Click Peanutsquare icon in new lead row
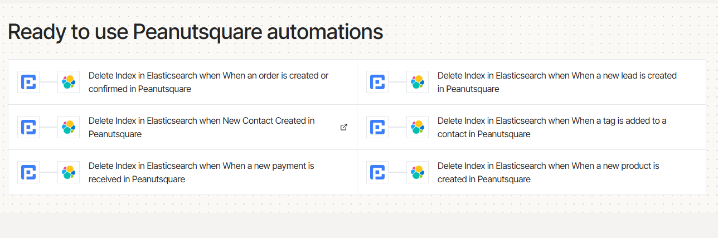The height and width of the screenshot is (238, 718). pyautogui.click(x=377, y=82)
